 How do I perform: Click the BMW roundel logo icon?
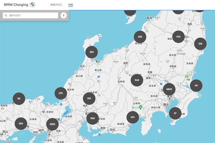32,5
